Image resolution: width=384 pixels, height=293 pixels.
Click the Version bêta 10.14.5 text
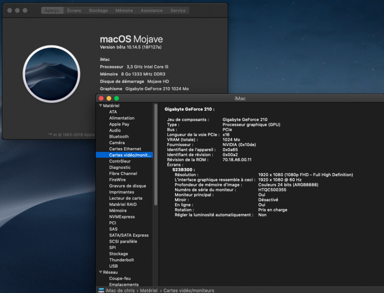coord(131,47)
